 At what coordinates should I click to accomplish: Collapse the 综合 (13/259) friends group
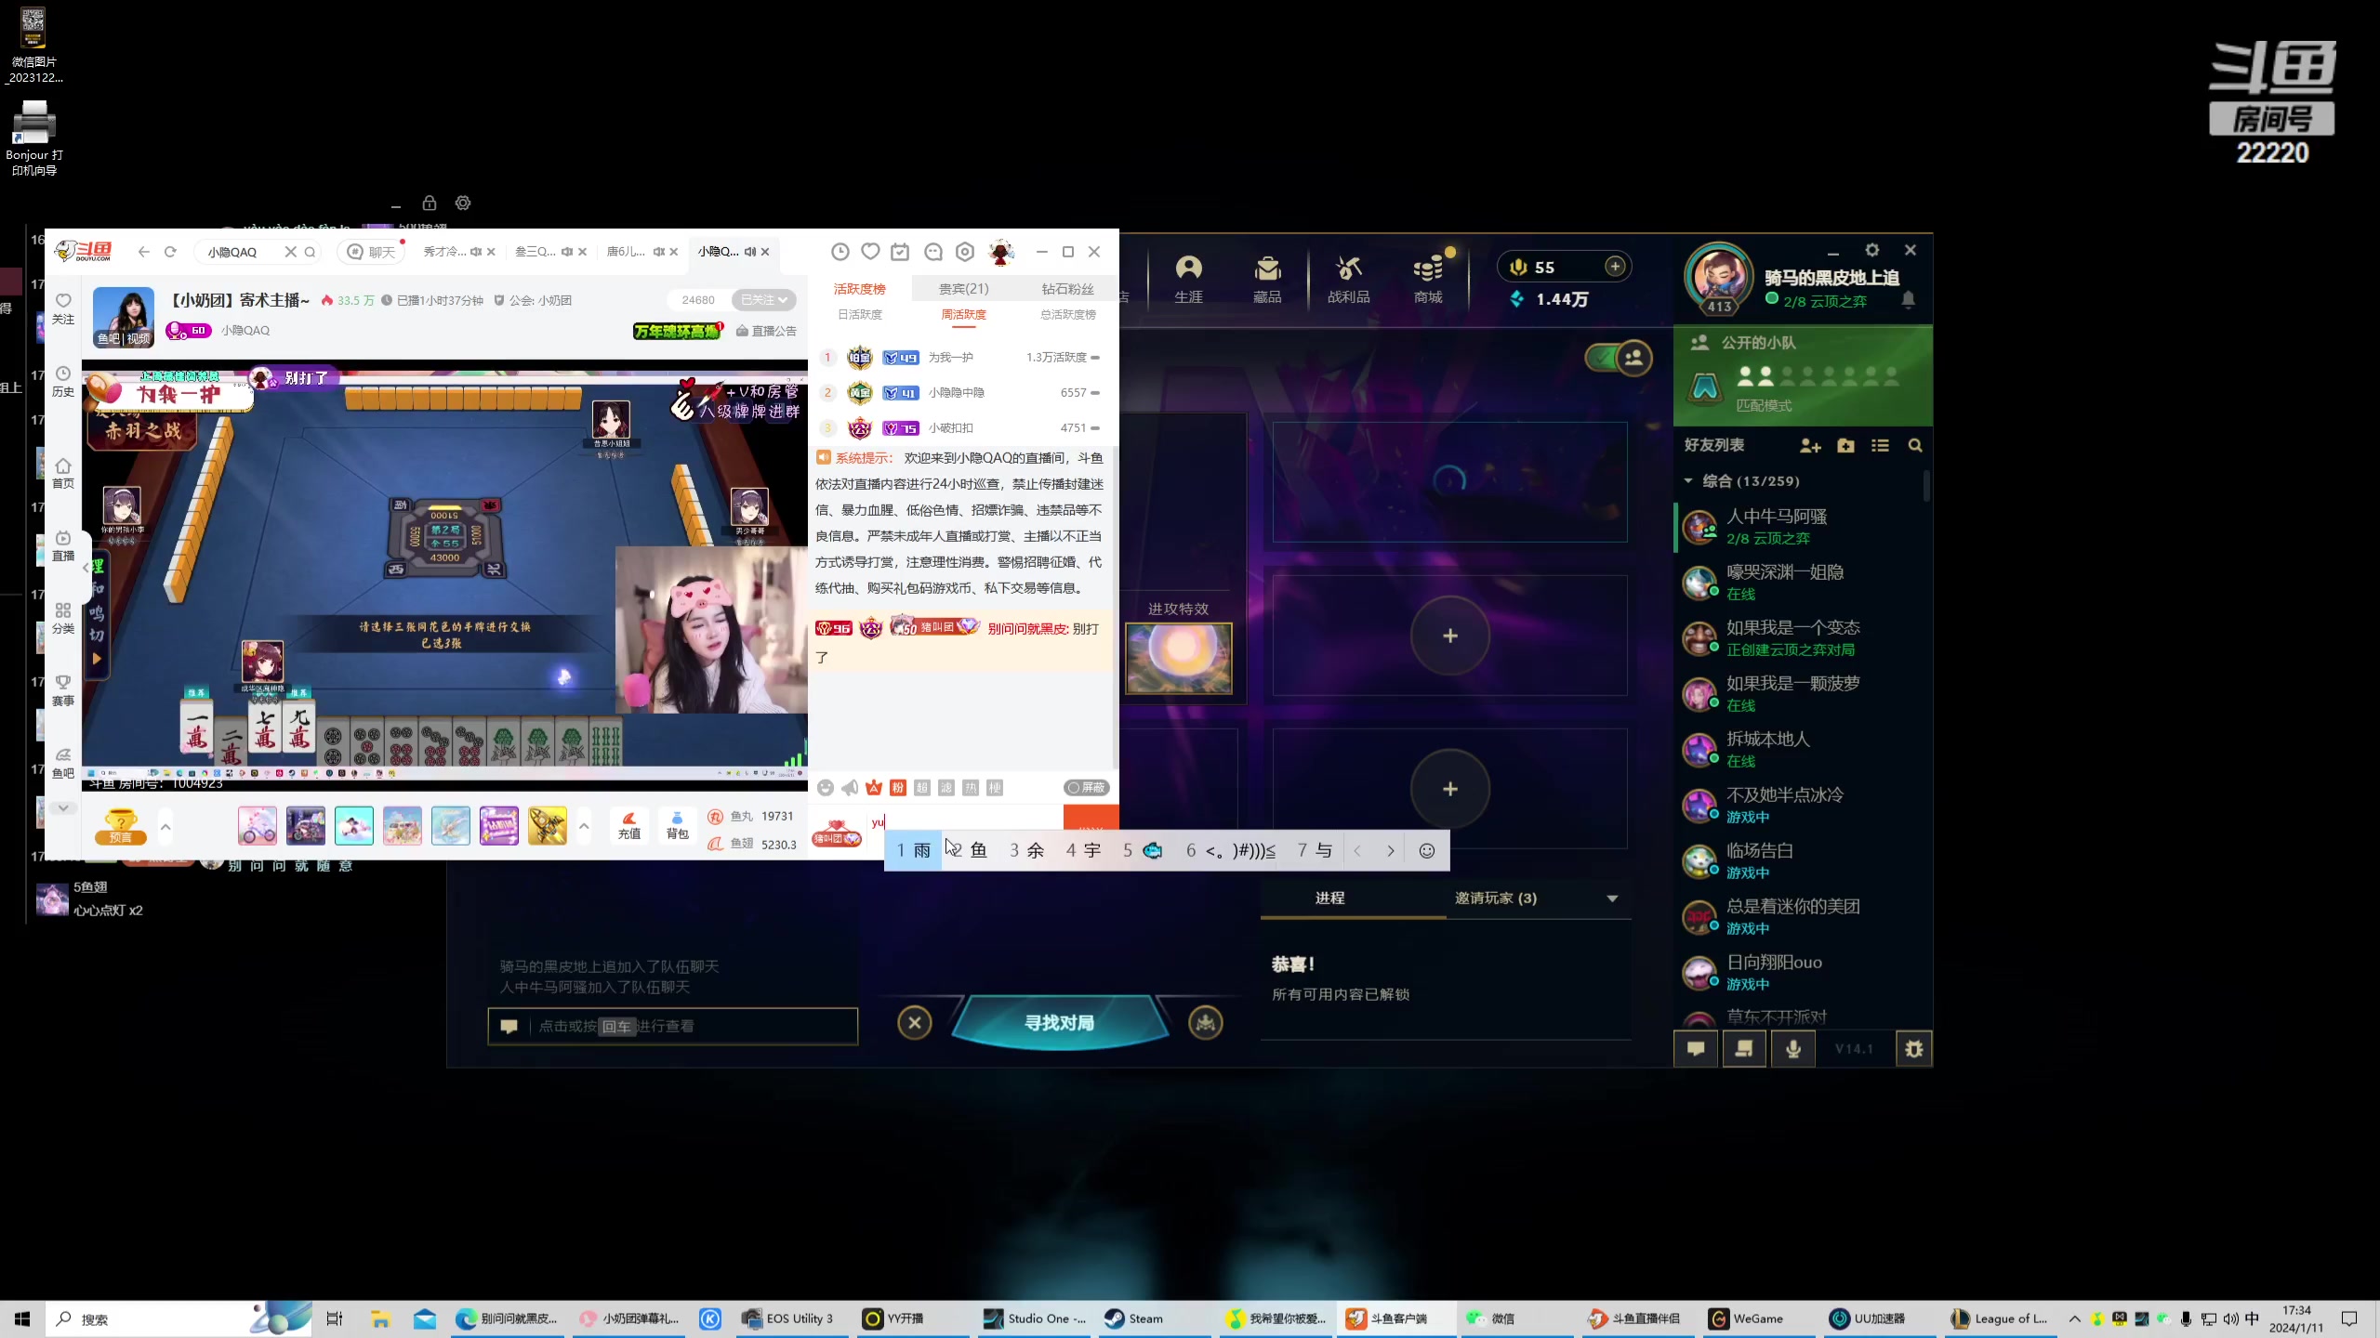coord(1688,481)
